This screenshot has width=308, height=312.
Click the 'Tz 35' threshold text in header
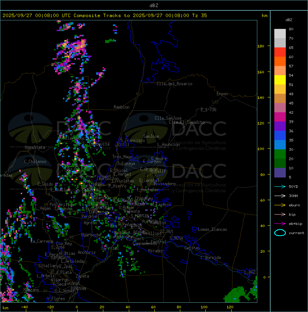click(x=200, y=16)
